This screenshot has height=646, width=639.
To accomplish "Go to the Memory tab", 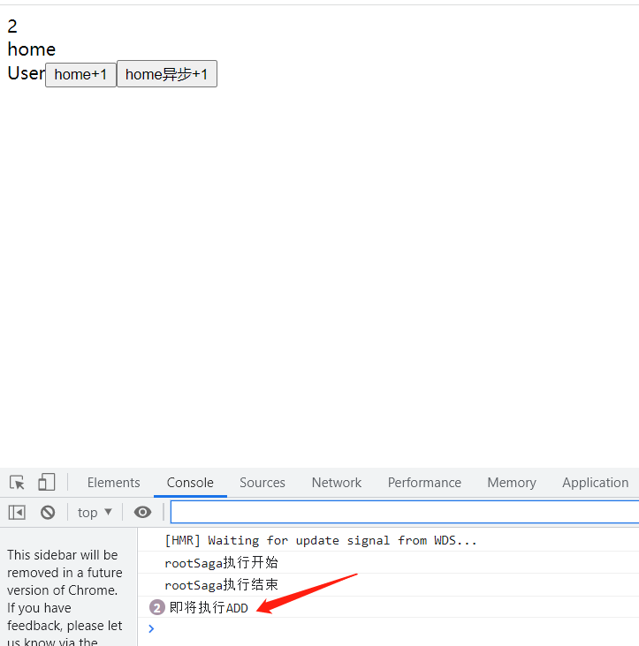I will [x=512, y=483].
